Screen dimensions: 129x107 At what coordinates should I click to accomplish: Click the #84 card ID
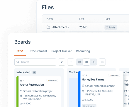pos(126,81)
